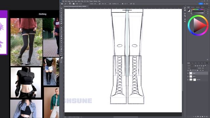Change screen mode at toolbar bottom
The width and height of the screenshot is (210, 118).
(x=61, y=62)
